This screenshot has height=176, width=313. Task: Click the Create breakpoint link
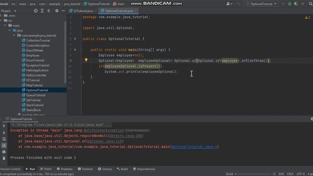[x=137, y=131]
